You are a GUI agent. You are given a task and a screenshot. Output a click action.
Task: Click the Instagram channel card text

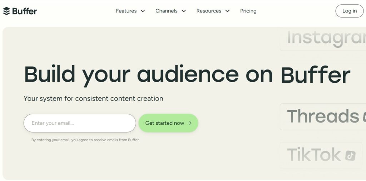coord(326,38)
